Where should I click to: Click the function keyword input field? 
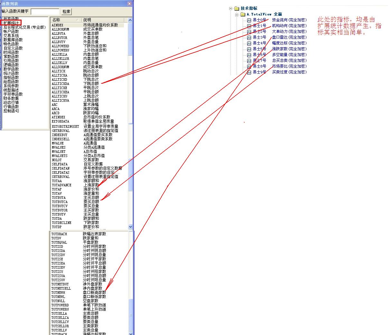pyautogui.click(x=45, y=12)
